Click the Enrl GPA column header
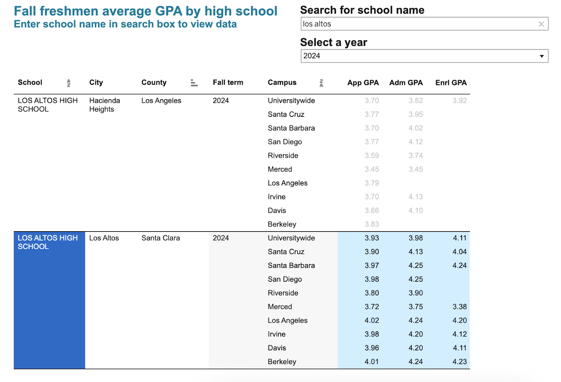The image size is (561, 382). [451, 83]
